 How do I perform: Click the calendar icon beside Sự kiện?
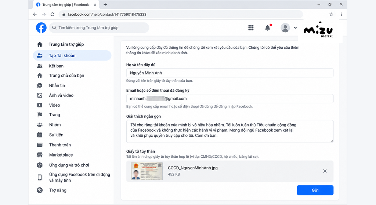point(40,135)
